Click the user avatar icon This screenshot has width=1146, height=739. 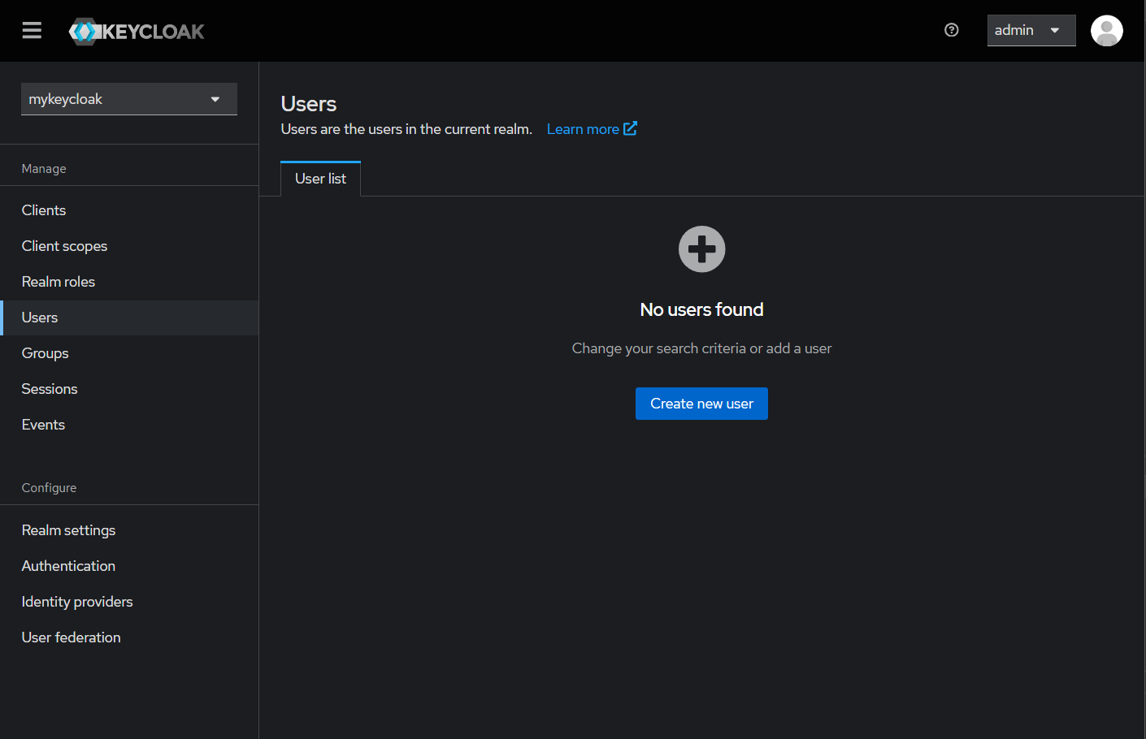pyautogui.click(x=1106, y=30)
